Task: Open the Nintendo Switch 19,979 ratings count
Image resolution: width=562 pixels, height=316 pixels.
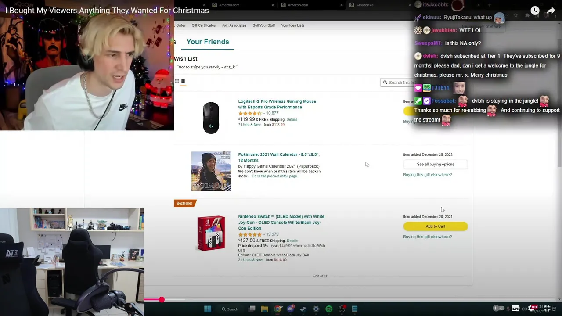Action: (272, 234)
